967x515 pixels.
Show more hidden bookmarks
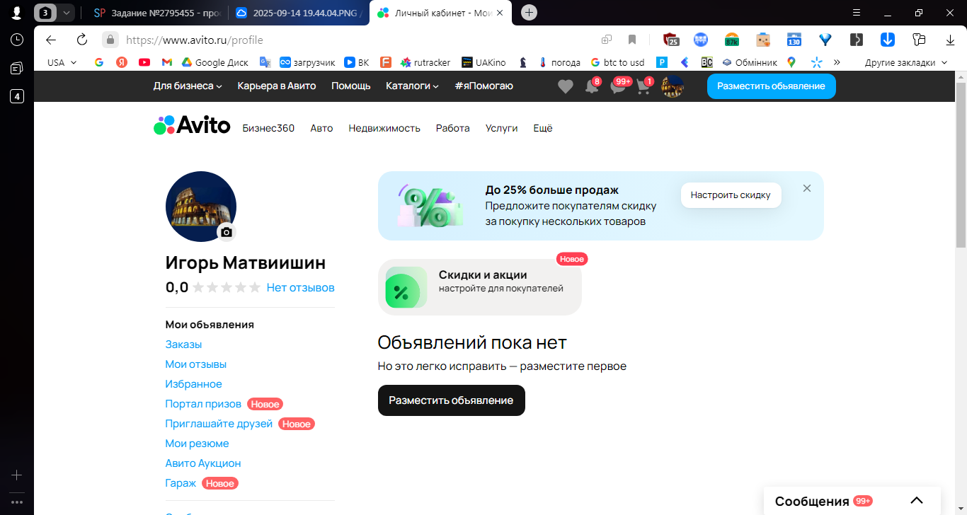837,62
